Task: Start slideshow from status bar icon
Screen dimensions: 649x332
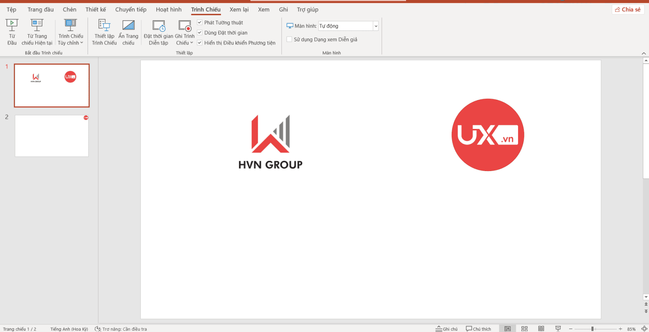Action: tap(558, 328)
